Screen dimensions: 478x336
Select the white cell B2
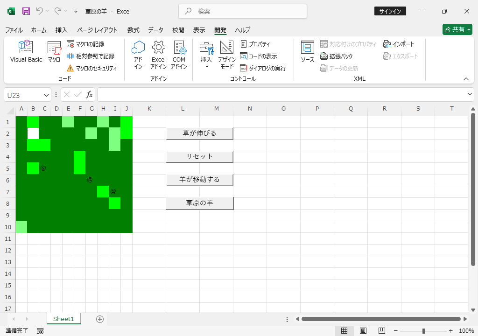pyautogui.click(x=33, y=133)
